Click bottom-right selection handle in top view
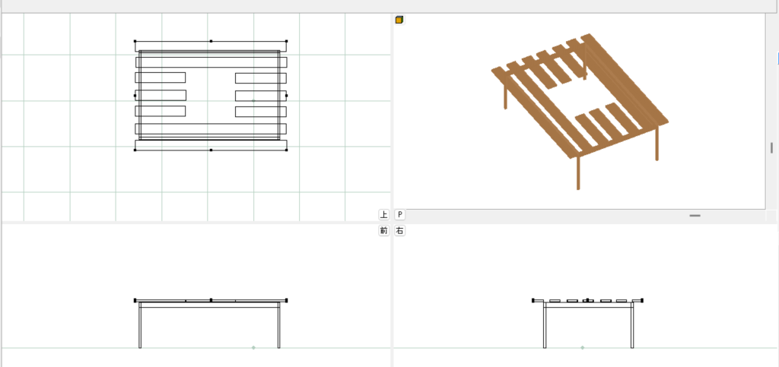This screenshot has width=779, height=367. (x=286, y=150)
